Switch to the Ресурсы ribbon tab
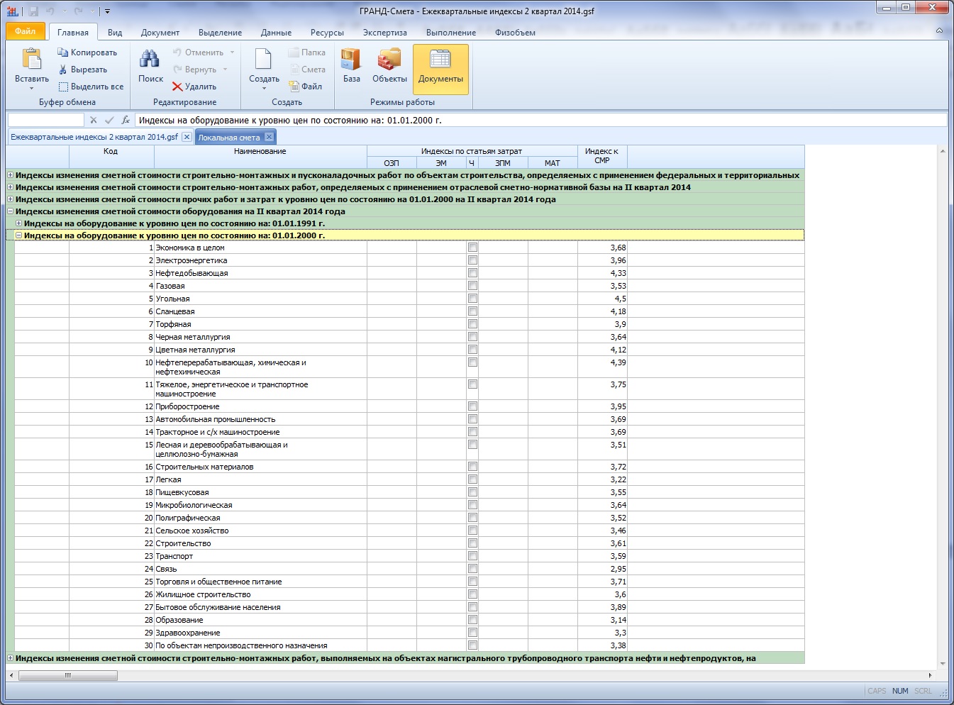 click(x=327, y=33)
